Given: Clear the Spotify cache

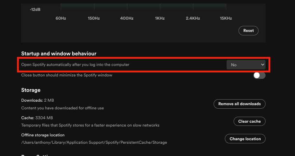Looking at the screenshot, I should click(x=249, y=121).
